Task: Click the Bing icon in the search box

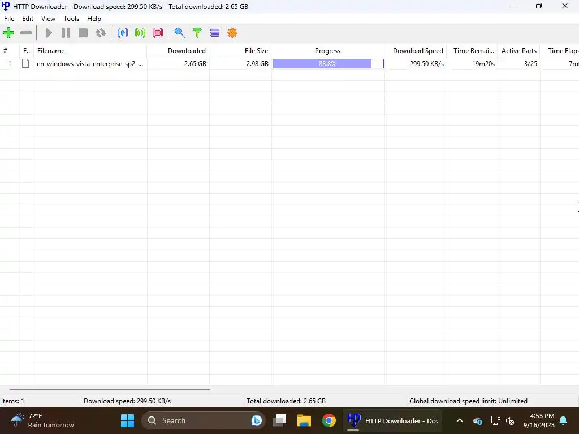Action: [x=256, y=420]
